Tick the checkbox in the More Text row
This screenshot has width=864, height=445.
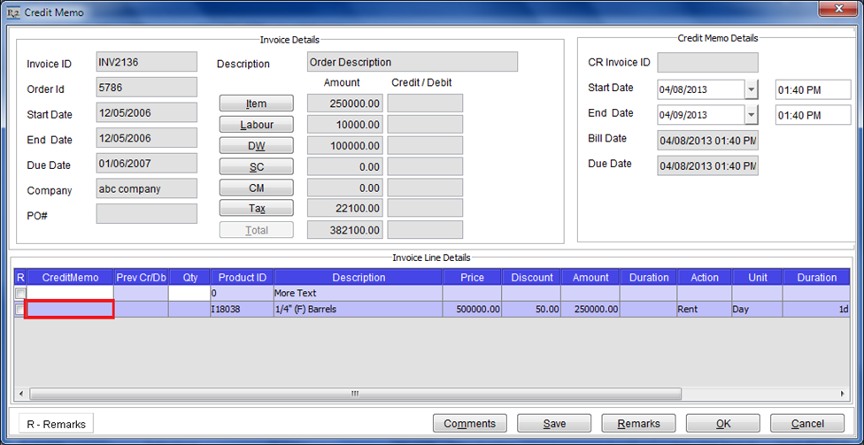[x=20, y=293]
